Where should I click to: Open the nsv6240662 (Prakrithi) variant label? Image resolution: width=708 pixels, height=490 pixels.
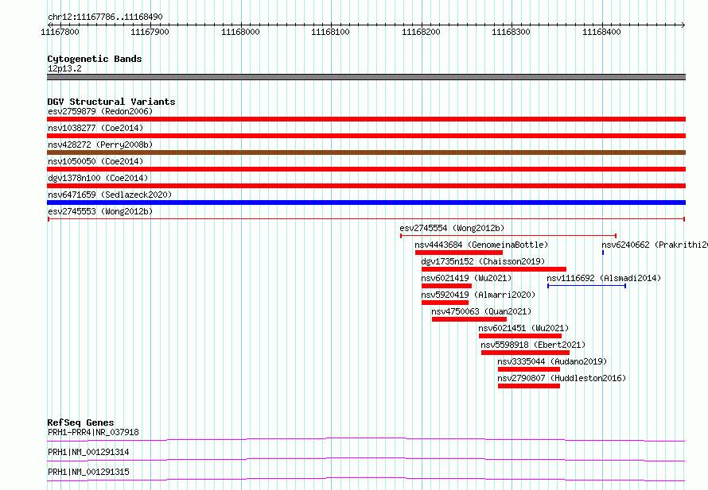pyautogui.click(x=654, y=245)
